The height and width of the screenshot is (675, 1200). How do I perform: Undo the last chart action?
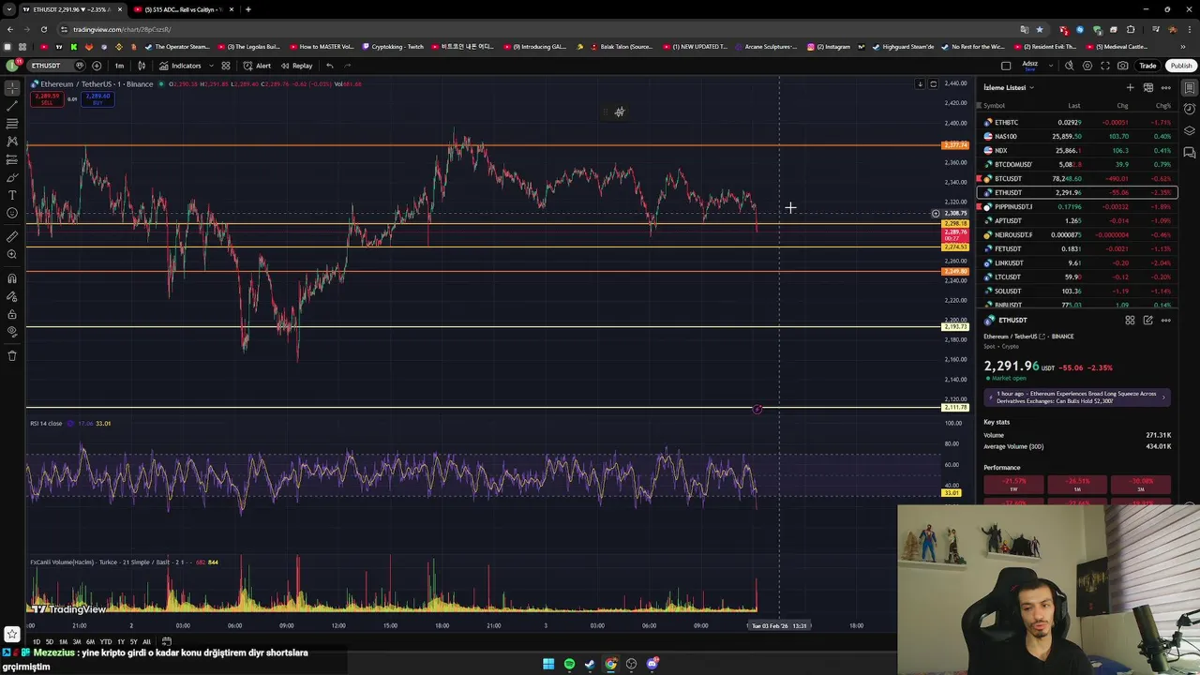[x=329, y=66]
